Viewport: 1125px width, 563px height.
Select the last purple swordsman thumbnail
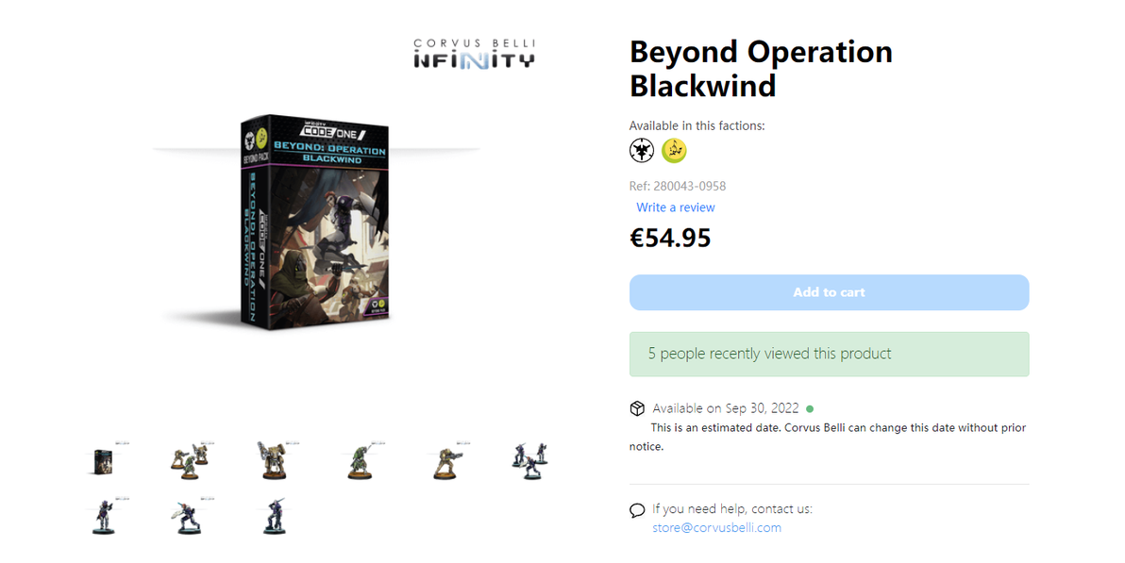(x=272, y=516)
